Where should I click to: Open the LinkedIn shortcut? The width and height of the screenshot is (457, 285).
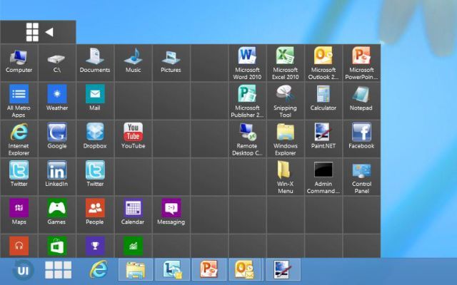57,174
